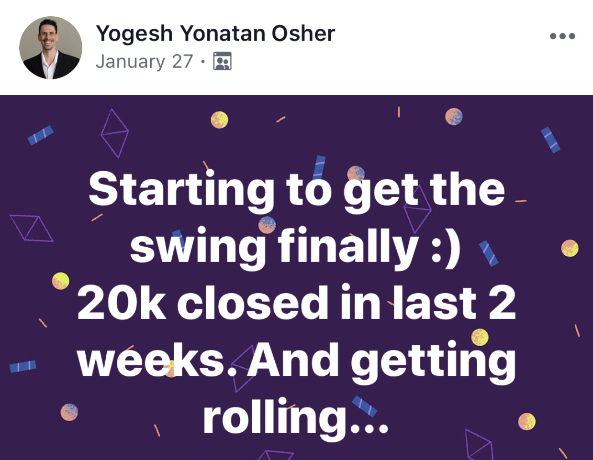Click the purple diamond outline above 'Starting'

(114, 132)
